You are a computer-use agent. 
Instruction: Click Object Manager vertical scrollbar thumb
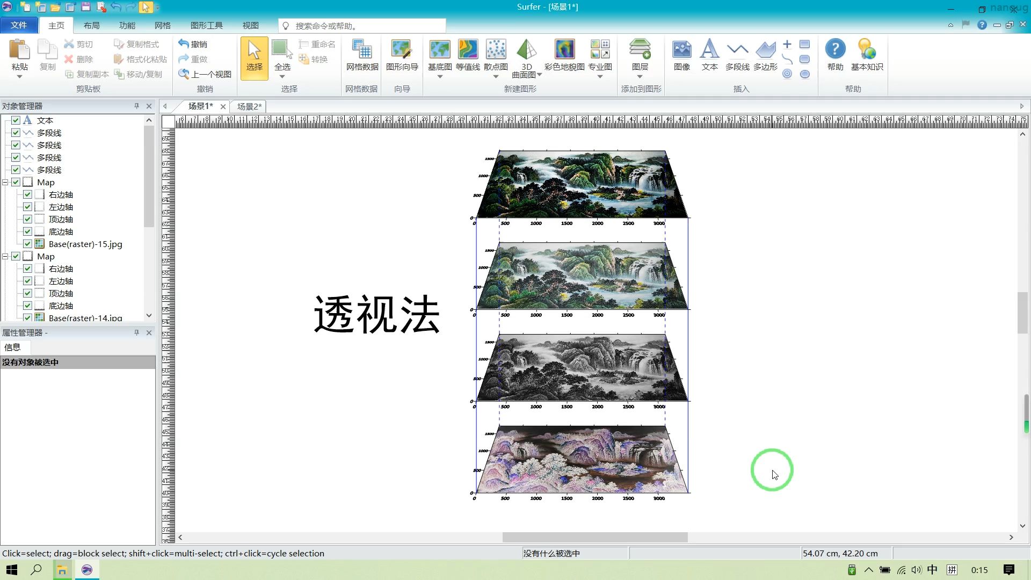point(149,176)
